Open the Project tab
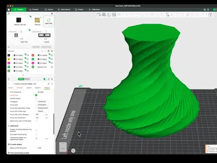The height and width of the screenshot is (163, 217). (x=79, y=10)
